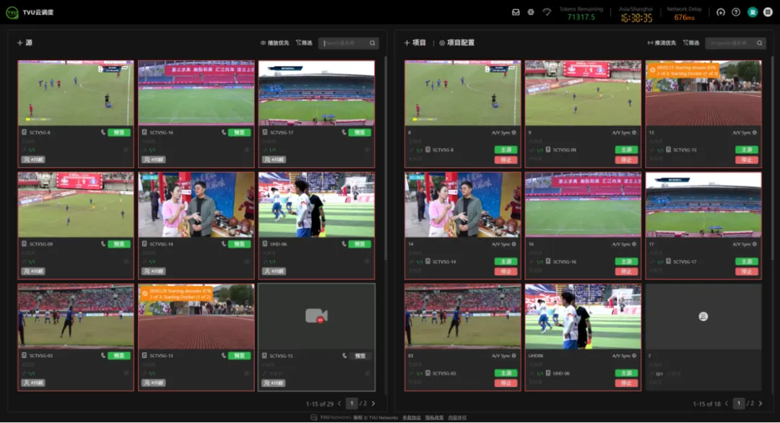The image size is (780, 423).
Task: Go to next page of sources list
Action: click(373, 404)
